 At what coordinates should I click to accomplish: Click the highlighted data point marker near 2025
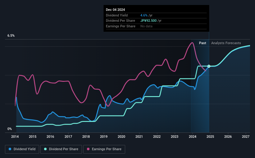click(x=209, y=66)
